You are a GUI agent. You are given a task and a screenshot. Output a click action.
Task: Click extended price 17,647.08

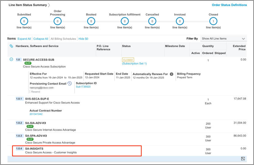pos(240,99)
